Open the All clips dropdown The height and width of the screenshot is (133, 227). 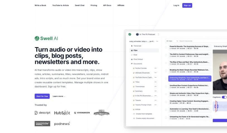[x=172, y=41]
